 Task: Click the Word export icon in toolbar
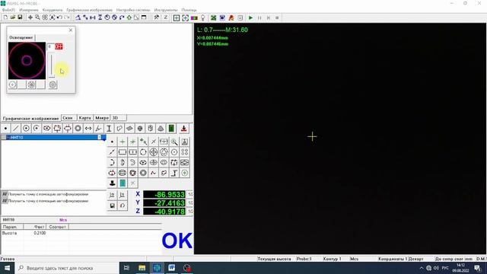[x=222, y=18]
